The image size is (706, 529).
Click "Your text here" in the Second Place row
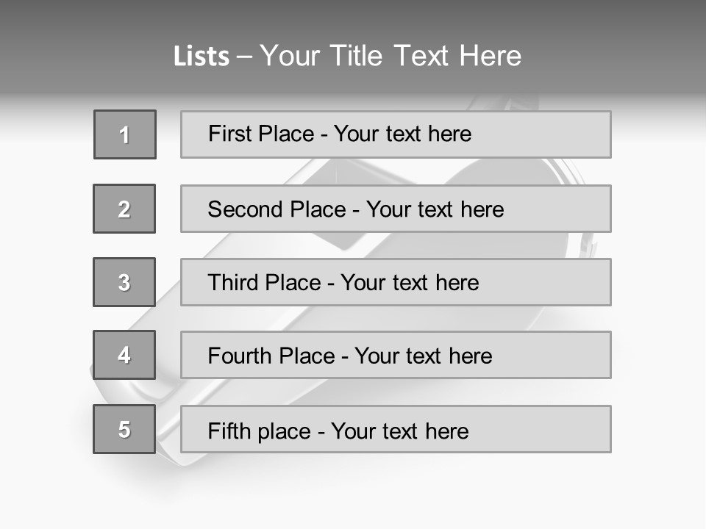coord(435,209)
